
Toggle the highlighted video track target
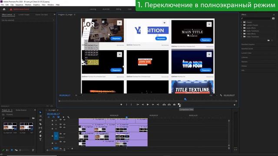point(56,136)
